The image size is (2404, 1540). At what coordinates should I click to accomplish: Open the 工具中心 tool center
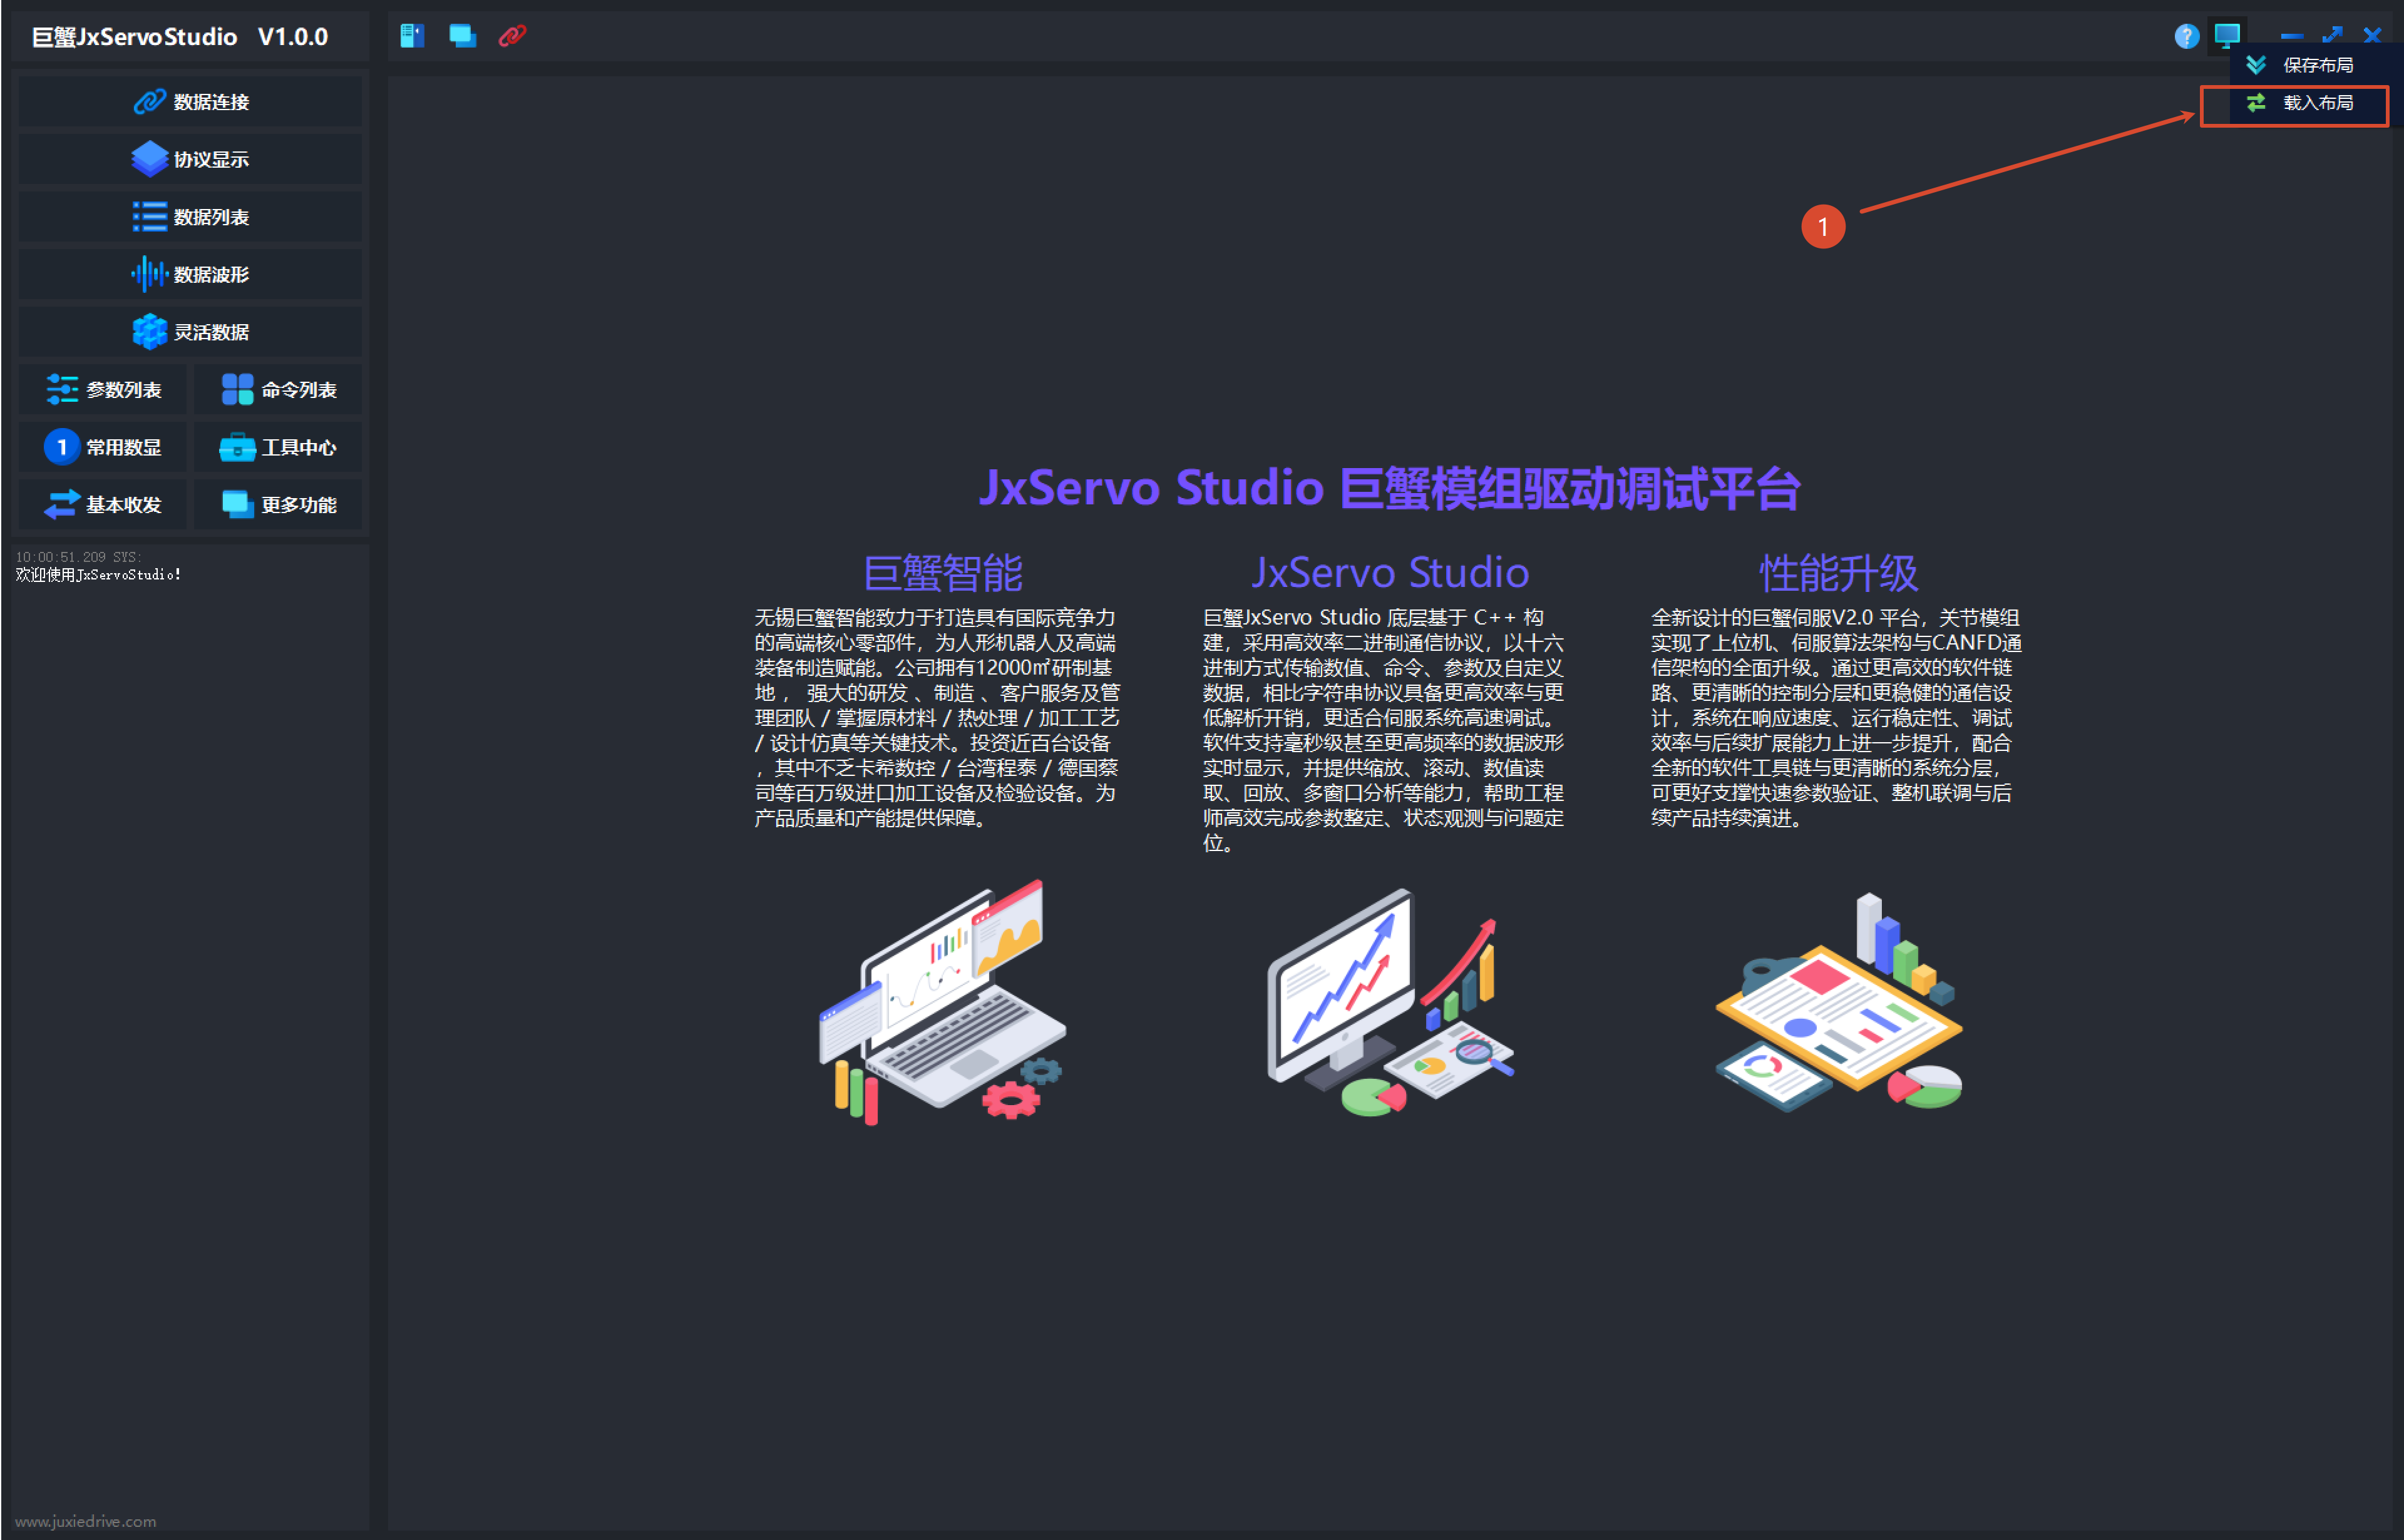pos(278,447)
